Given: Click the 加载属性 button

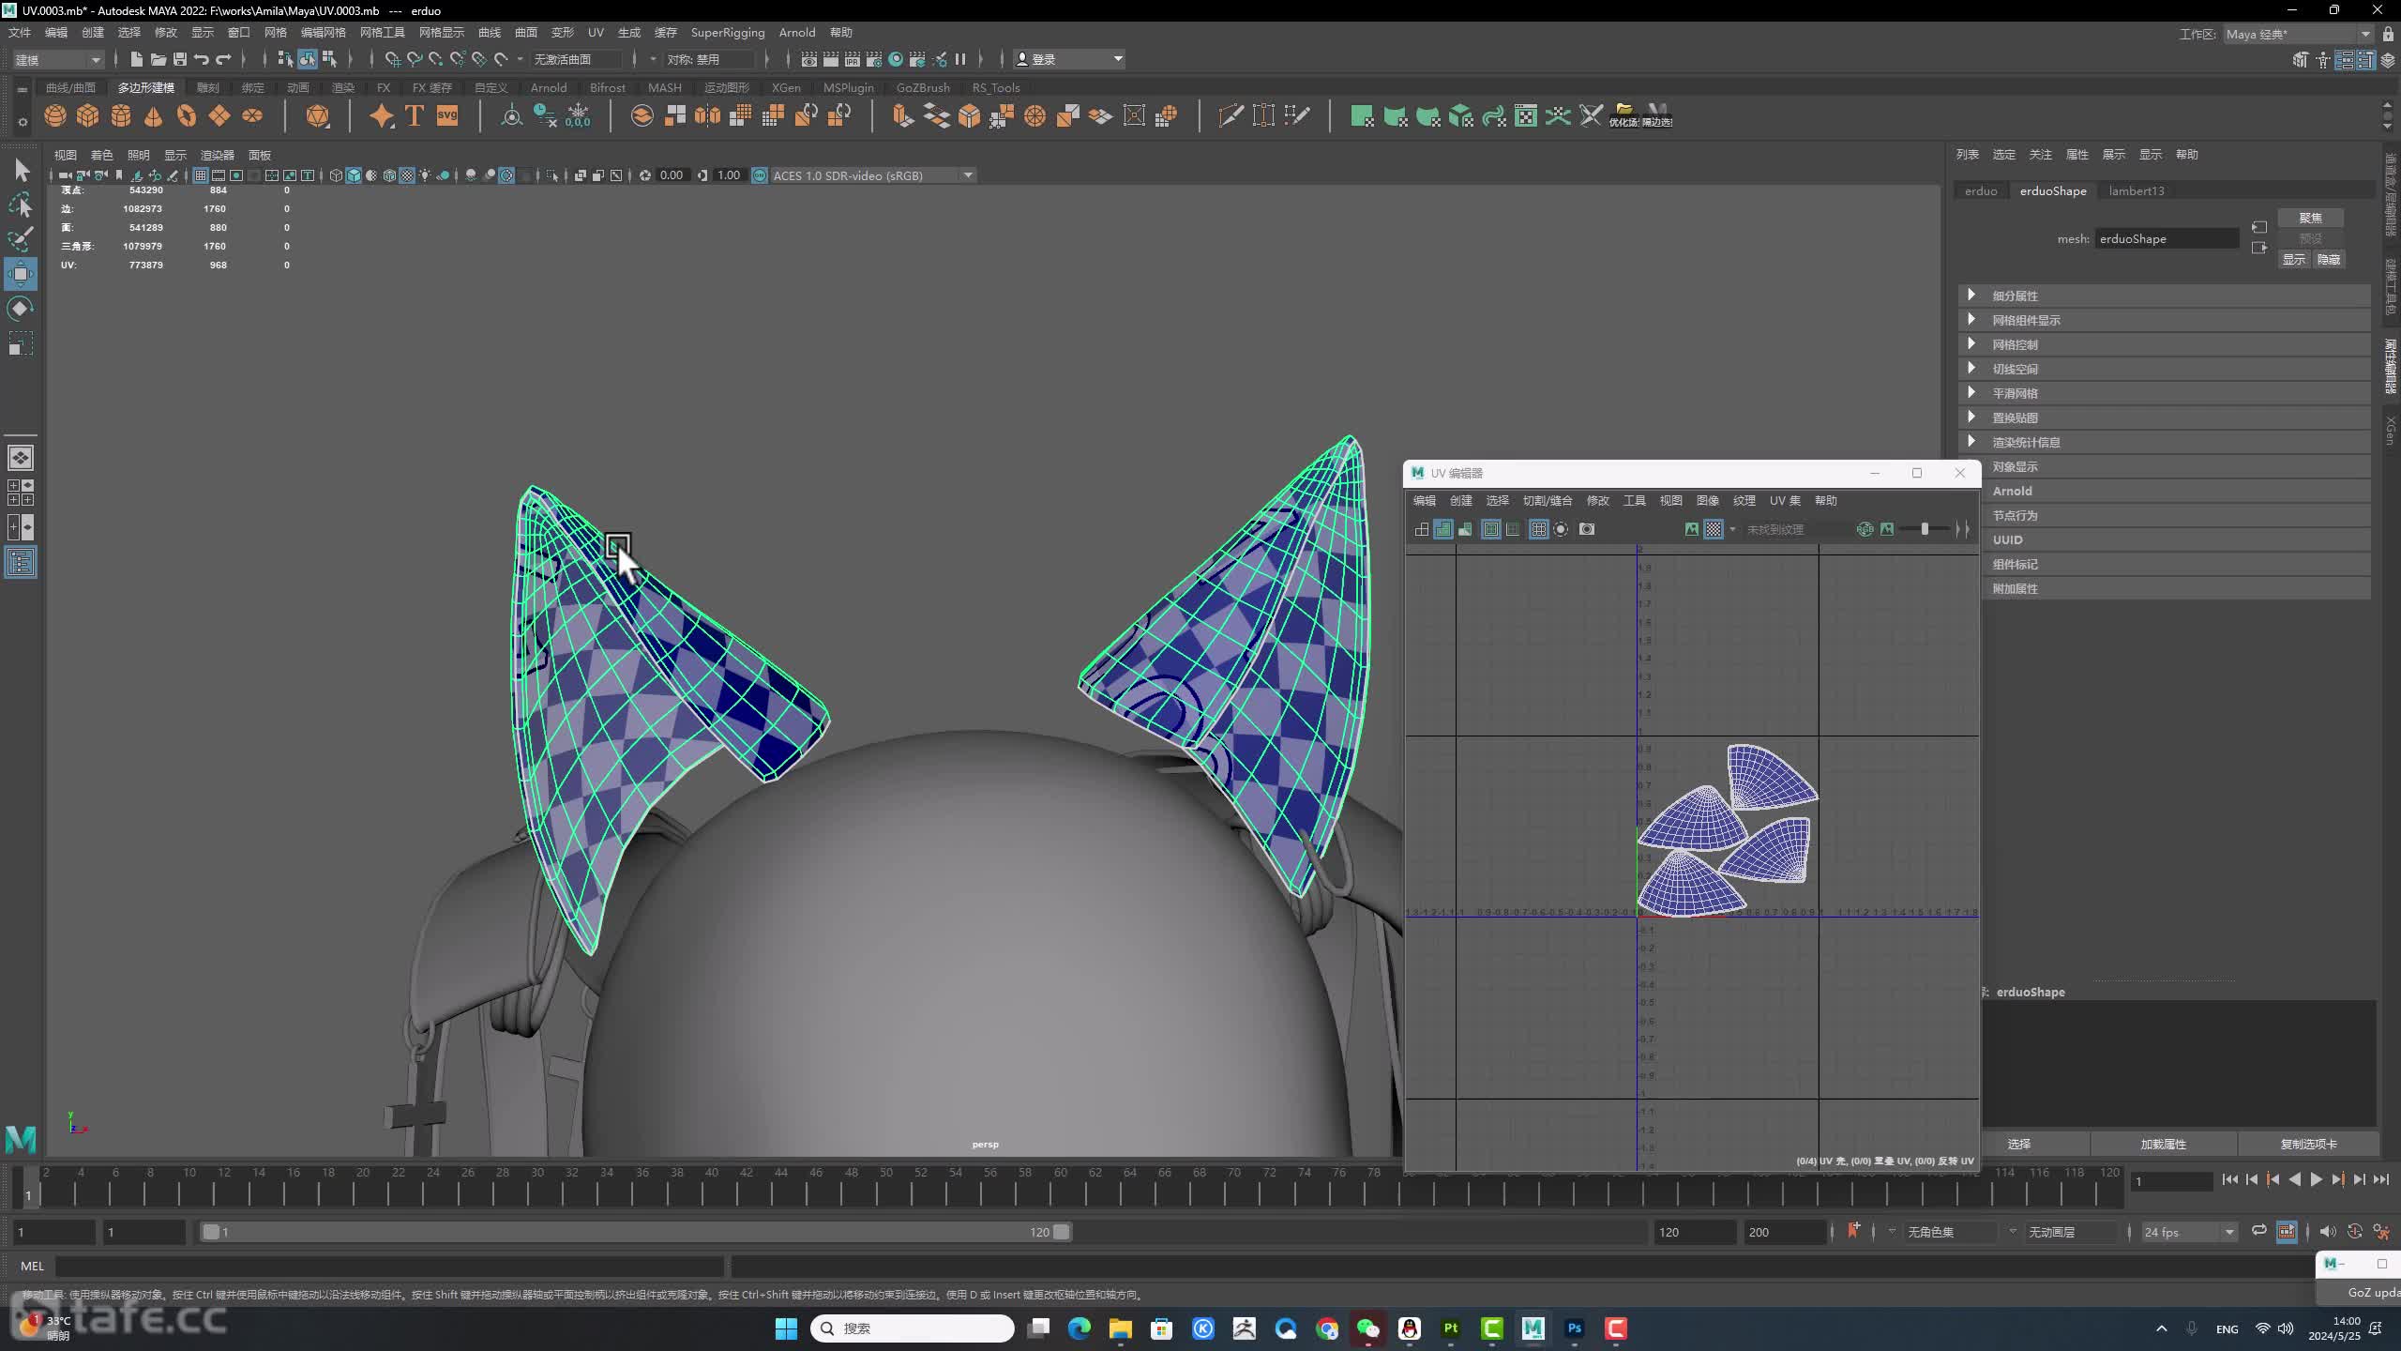Looking at the screenshot, I should click(2163, 1144).
